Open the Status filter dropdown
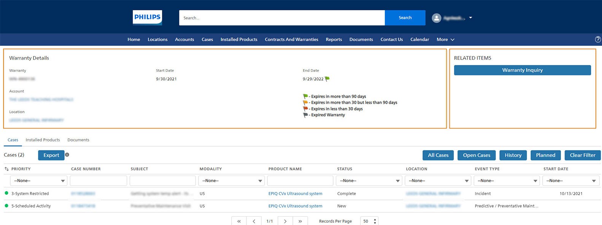This screenshot has height=225, width=602. (369, 181)
